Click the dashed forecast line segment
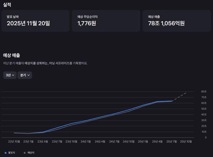Image resolution: width=213 pixels, height=157 pixels. click(x=179, y=97)
